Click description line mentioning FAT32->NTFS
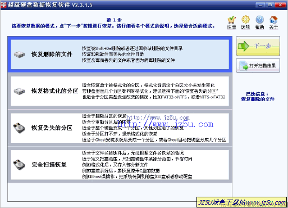The image size is (288, 208). 154,97
